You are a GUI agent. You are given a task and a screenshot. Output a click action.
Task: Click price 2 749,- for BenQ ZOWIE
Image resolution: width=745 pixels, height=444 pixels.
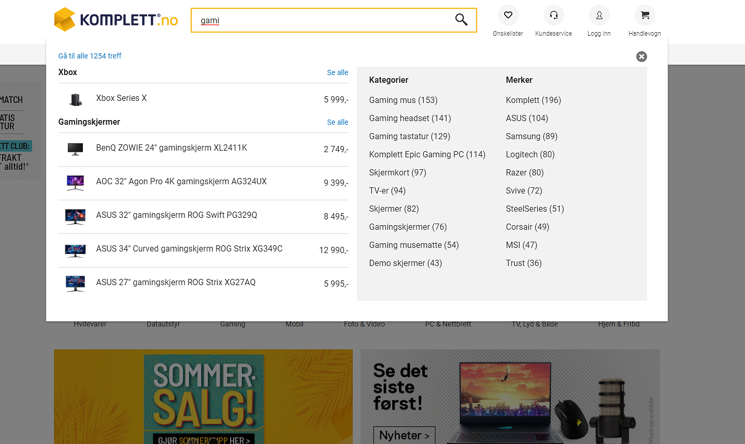[x=336, y=149]
